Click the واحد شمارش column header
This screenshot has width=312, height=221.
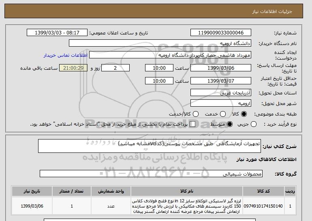[111, 191]
